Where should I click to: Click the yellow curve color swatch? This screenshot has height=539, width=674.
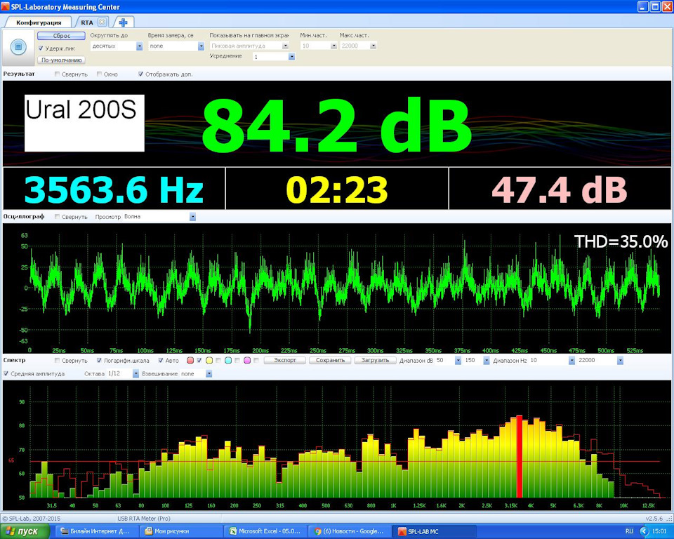[x=209, y=360]
